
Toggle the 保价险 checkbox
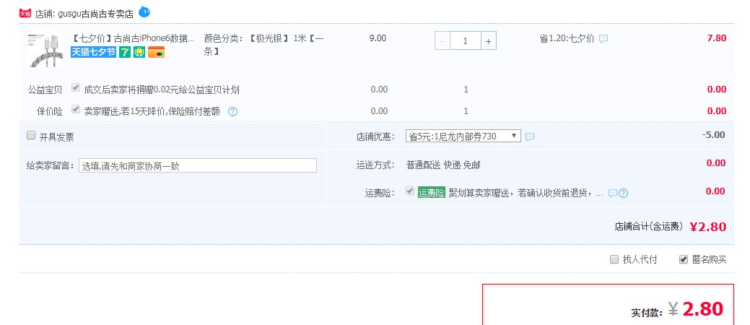76,109
